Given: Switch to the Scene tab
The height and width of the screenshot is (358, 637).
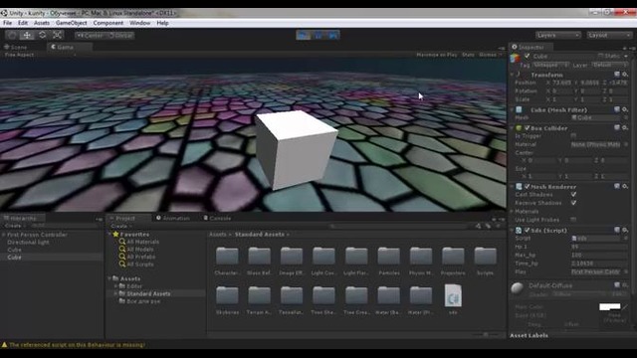Looking at the screenshot, I should click(16, 47).
